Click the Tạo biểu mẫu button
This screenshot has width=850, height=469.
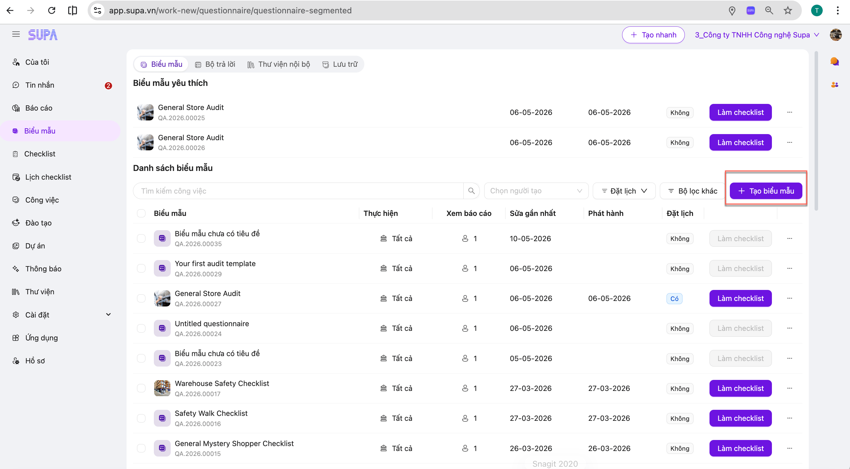(766, 191)
